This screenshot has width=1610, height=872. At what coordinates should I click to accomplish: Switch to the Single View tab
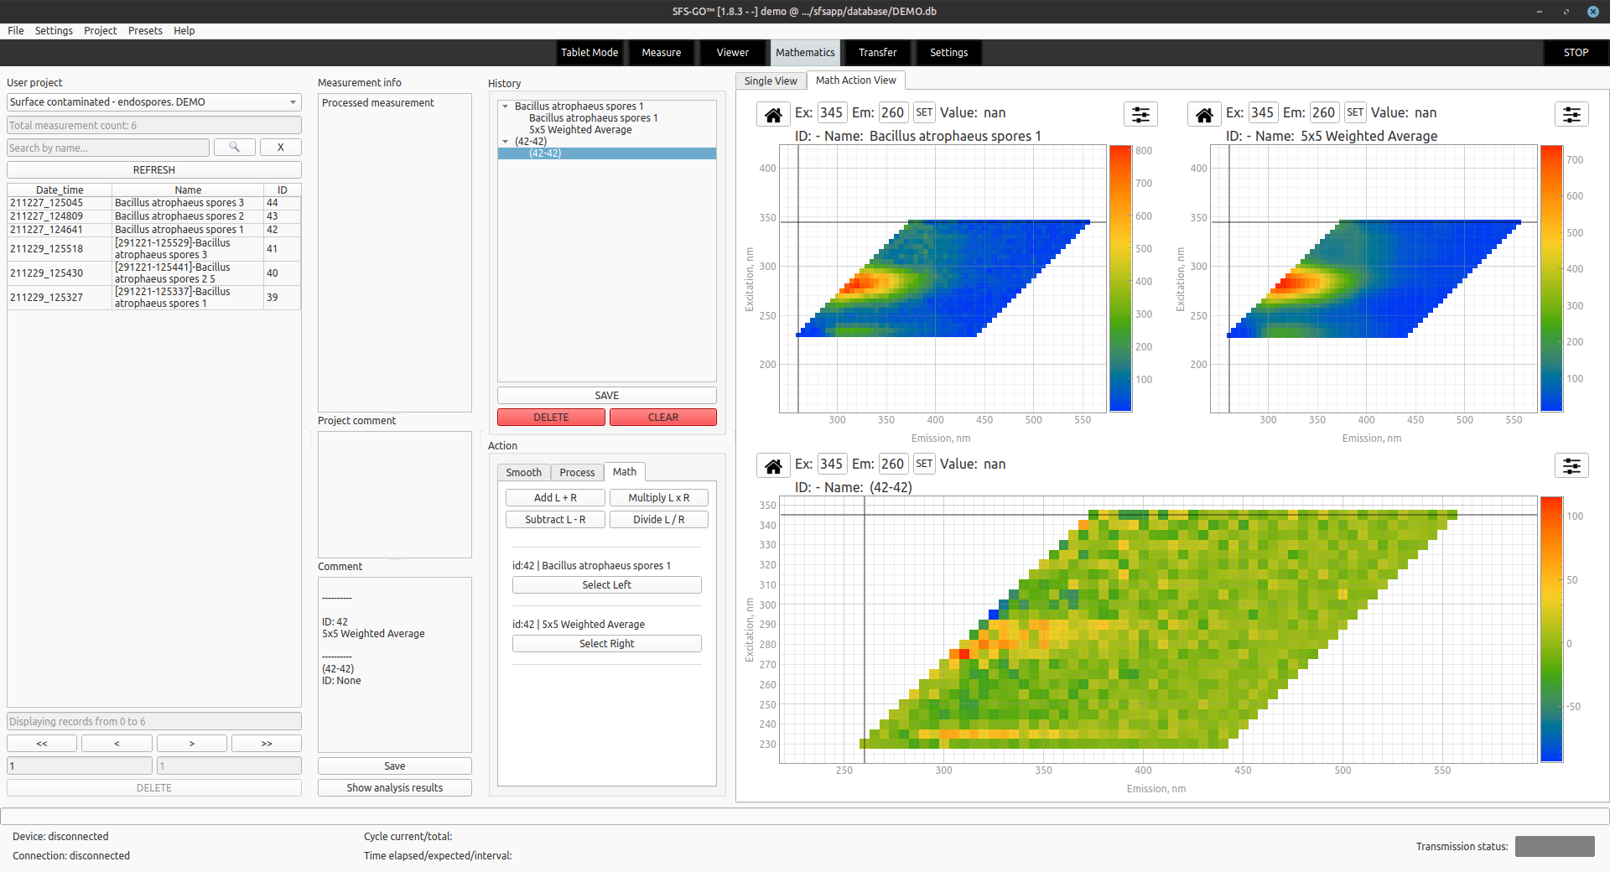(770, 80)
